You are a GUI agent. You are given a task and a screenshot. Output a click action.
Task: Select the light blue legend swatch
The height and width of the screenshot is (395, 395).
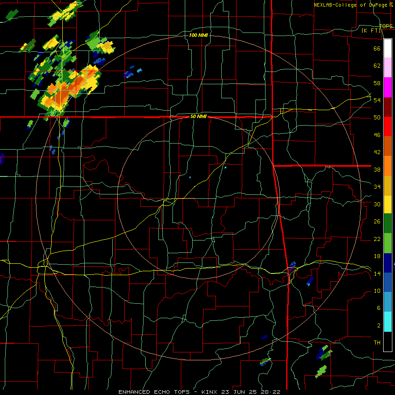click(388, 302)
